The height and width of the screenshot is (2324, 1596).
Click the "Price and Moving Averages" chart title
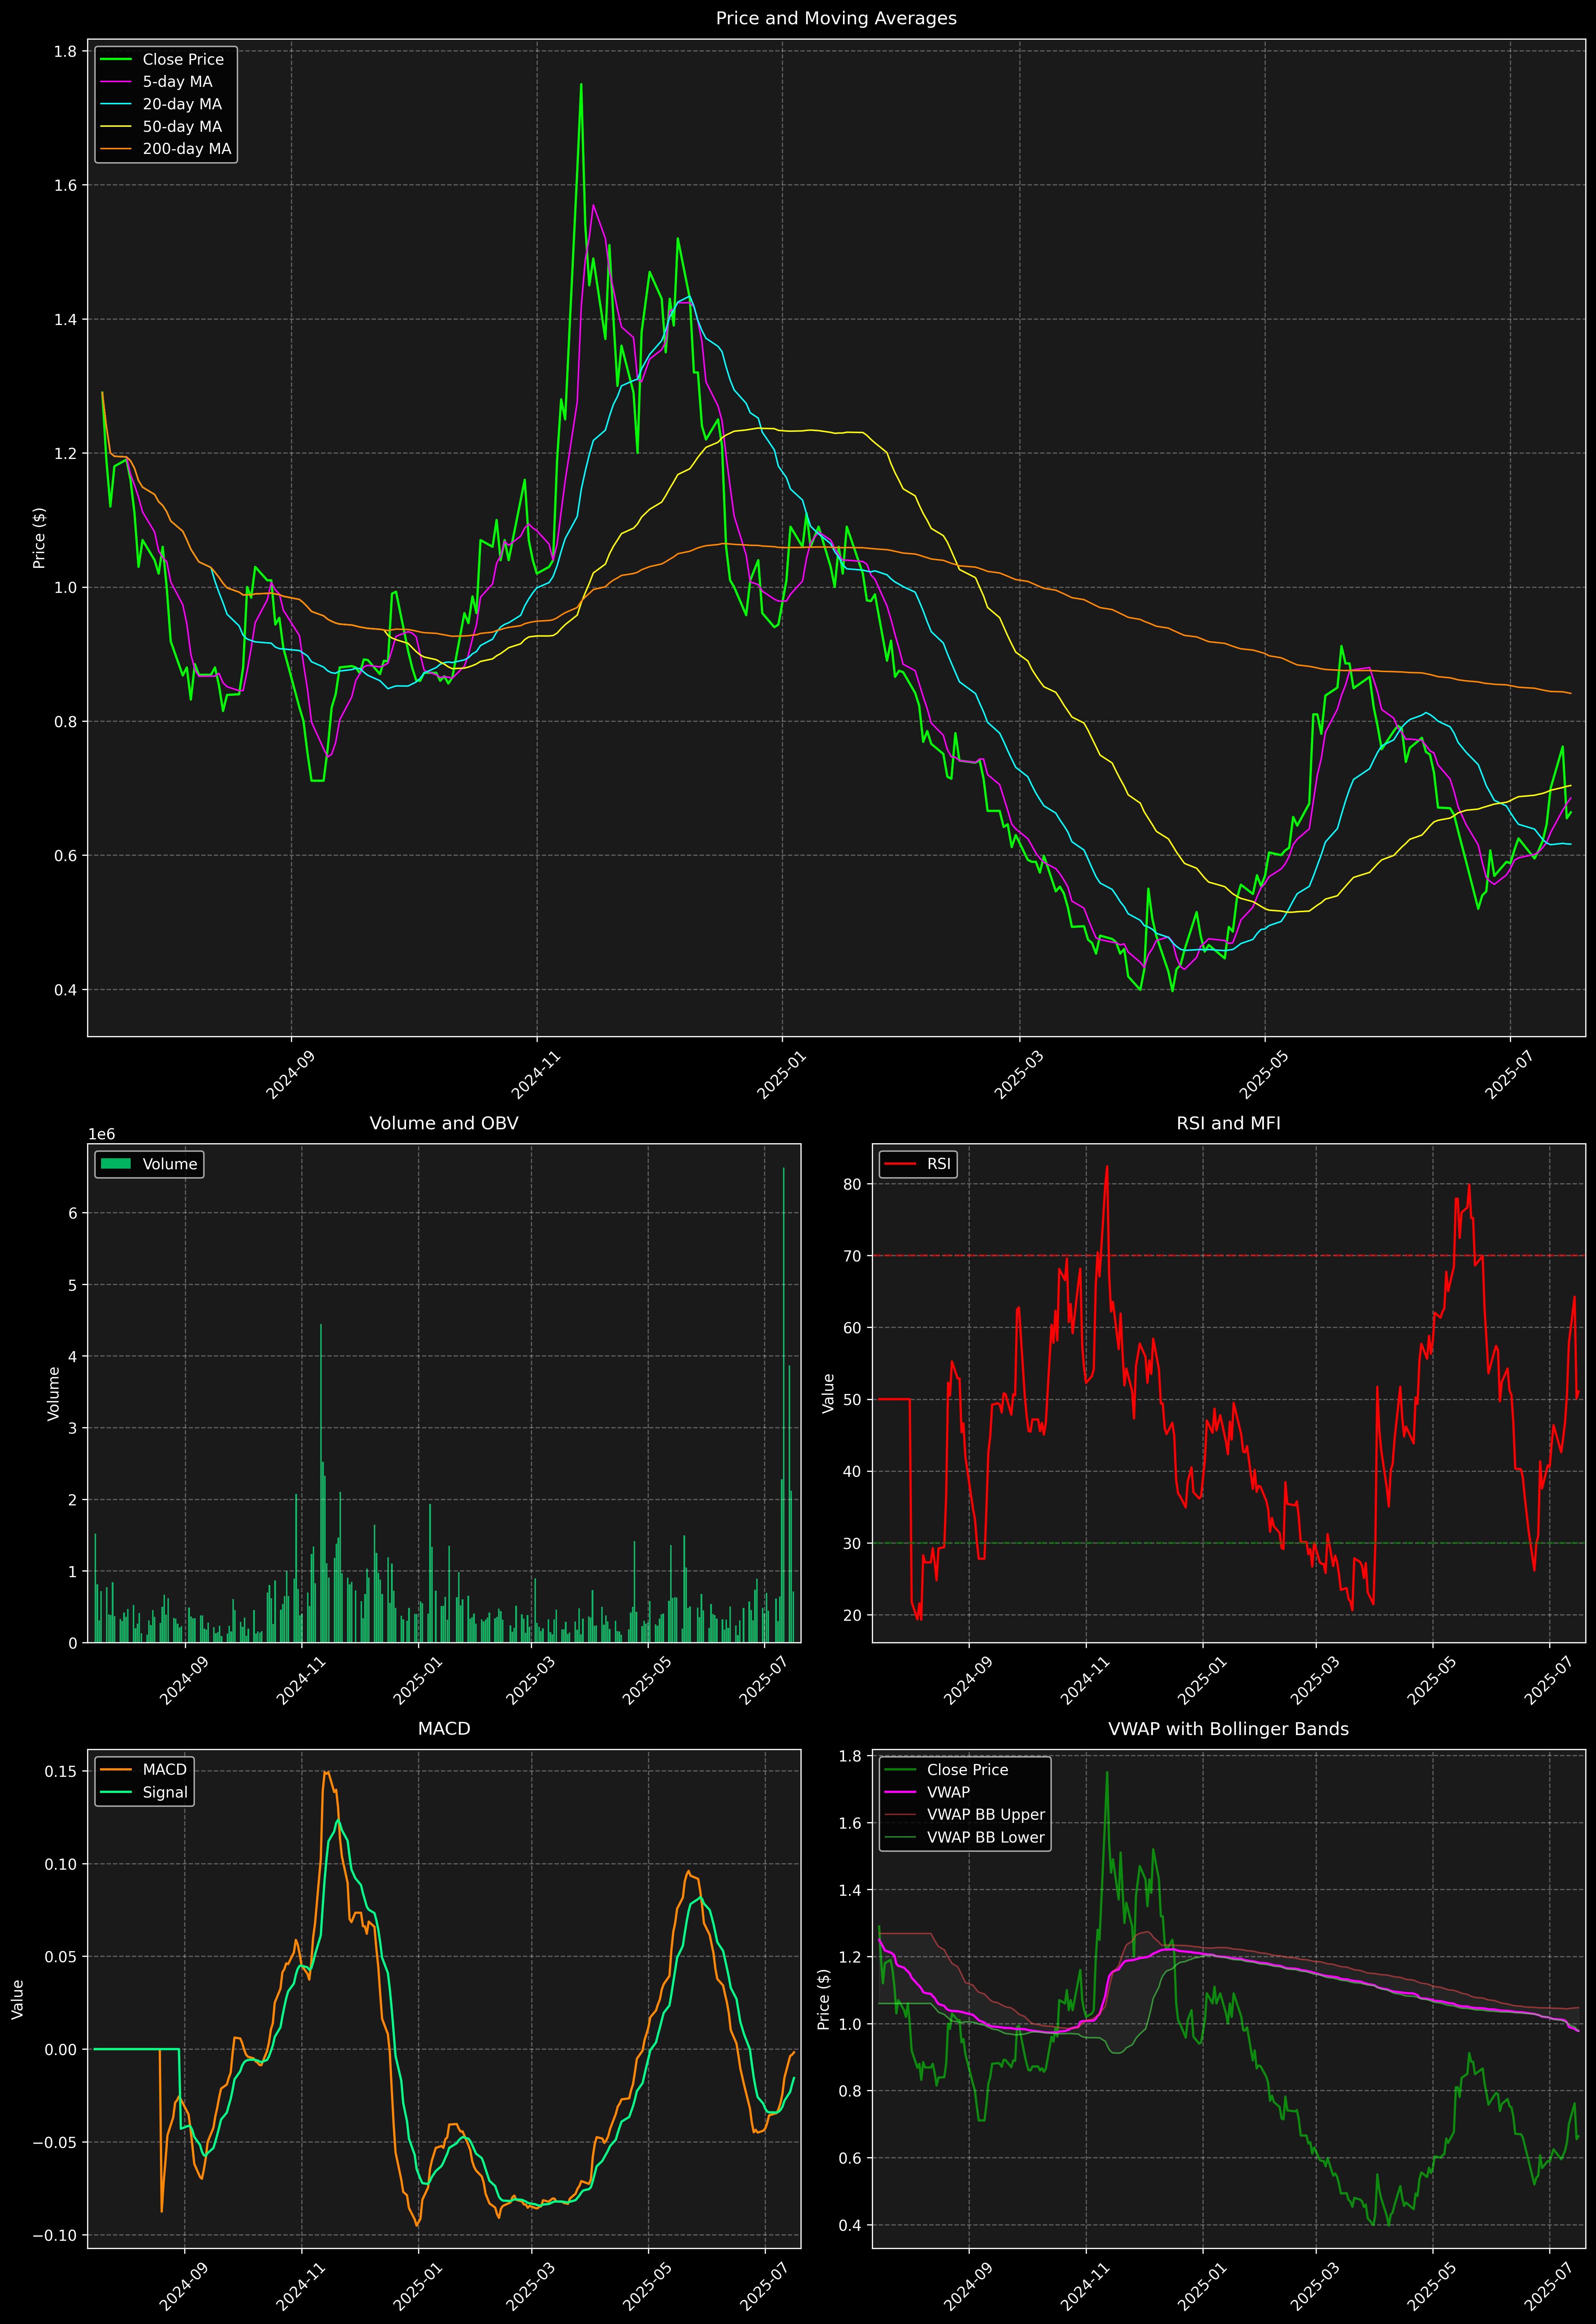click(x=836, y=18)
